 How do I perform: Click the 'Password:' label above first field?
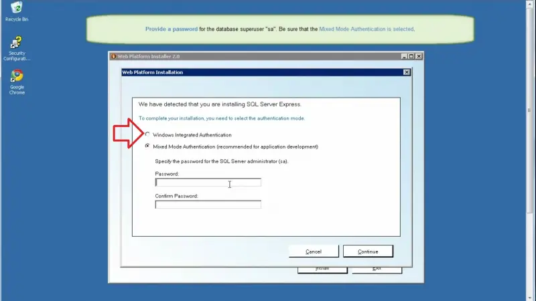point(167,174)
